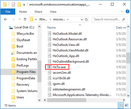This screenshot has width=131, height=109.
Task: Click the 'Win...' breadcrumb segment
Action: (x=43, y=19)
